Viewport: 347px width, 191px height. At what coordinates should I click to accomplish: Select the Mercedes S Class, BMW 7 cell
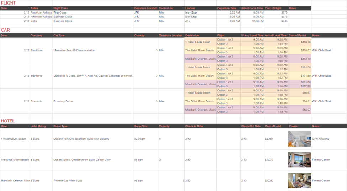[93, 76]
